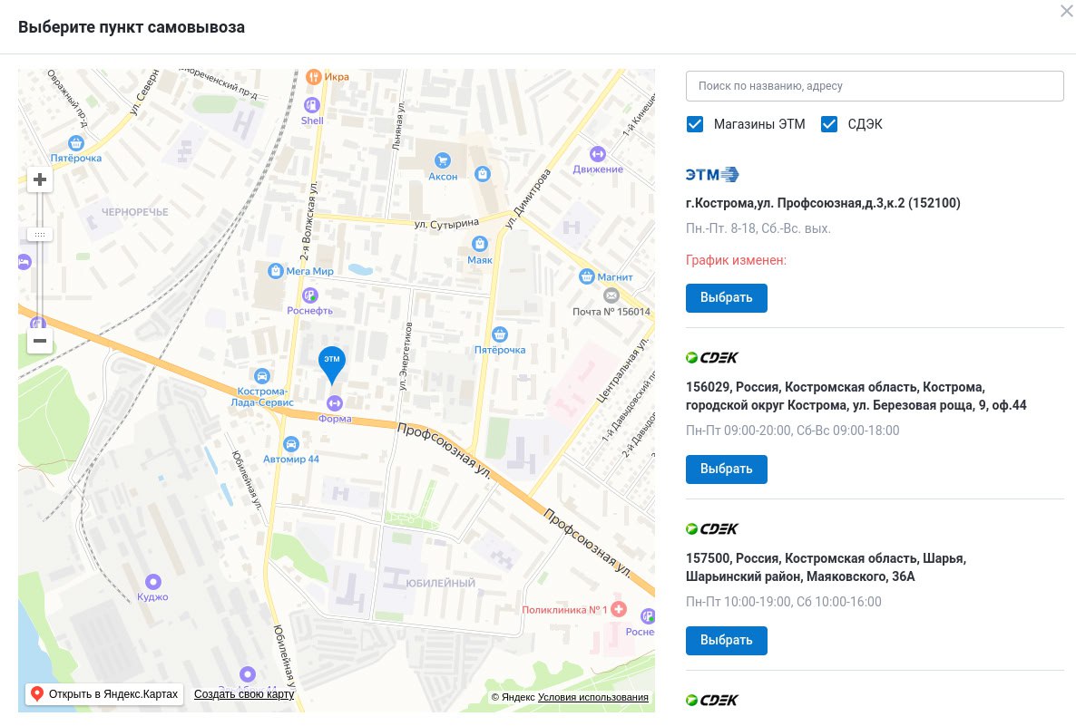Click the Магнит store marker
1076x726 pixels.
[x=587, y=276]
